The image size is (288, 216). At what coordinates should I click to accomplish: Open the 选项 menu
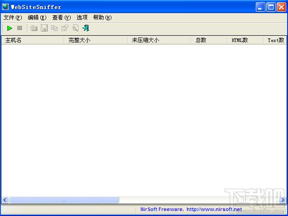pyautogui.click(x=82, y=18)
